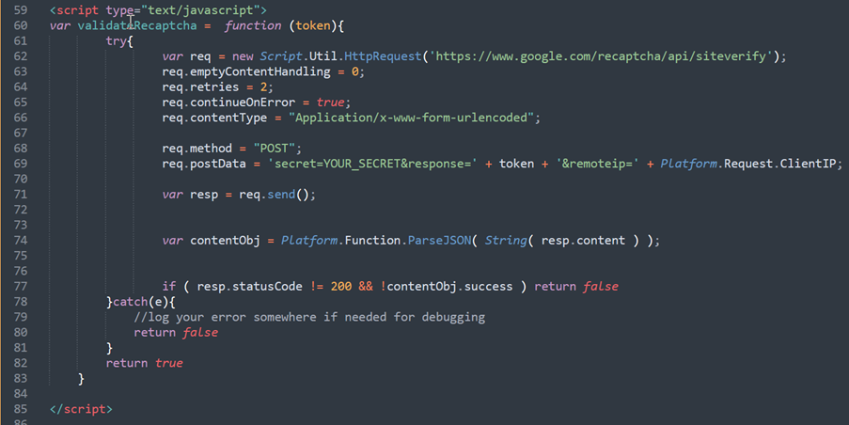849x425 pixels.
Task: Click the value 2 after req.retries
Action: 263,87
